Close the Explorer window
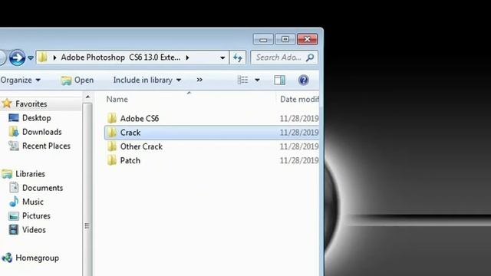 click(x=307, y=39)
